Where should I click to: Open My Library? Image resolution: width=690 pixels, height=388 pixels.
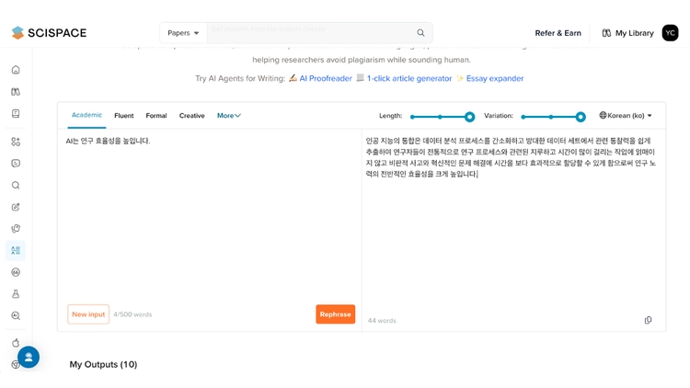pos(628,33)
